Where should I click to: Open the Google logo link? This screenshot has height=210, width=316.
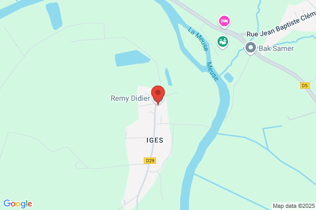pos(18,204)
